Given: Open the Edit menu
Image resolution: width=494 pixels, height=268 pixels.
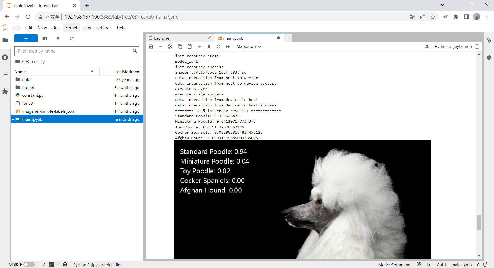Looking at the screenshot, I should tap(29, 28).
